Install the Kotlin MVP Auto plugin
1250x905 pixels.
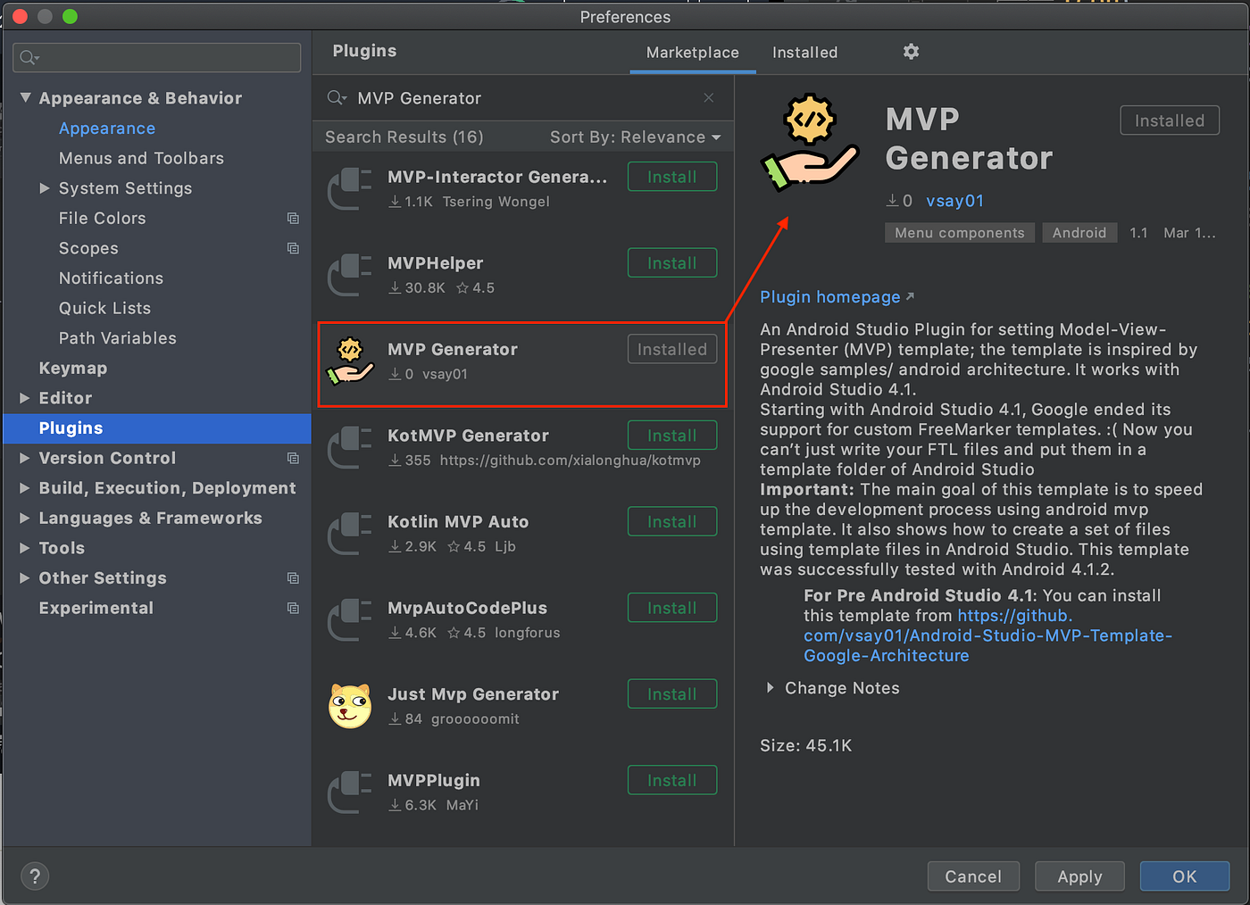tap(672, 522)
